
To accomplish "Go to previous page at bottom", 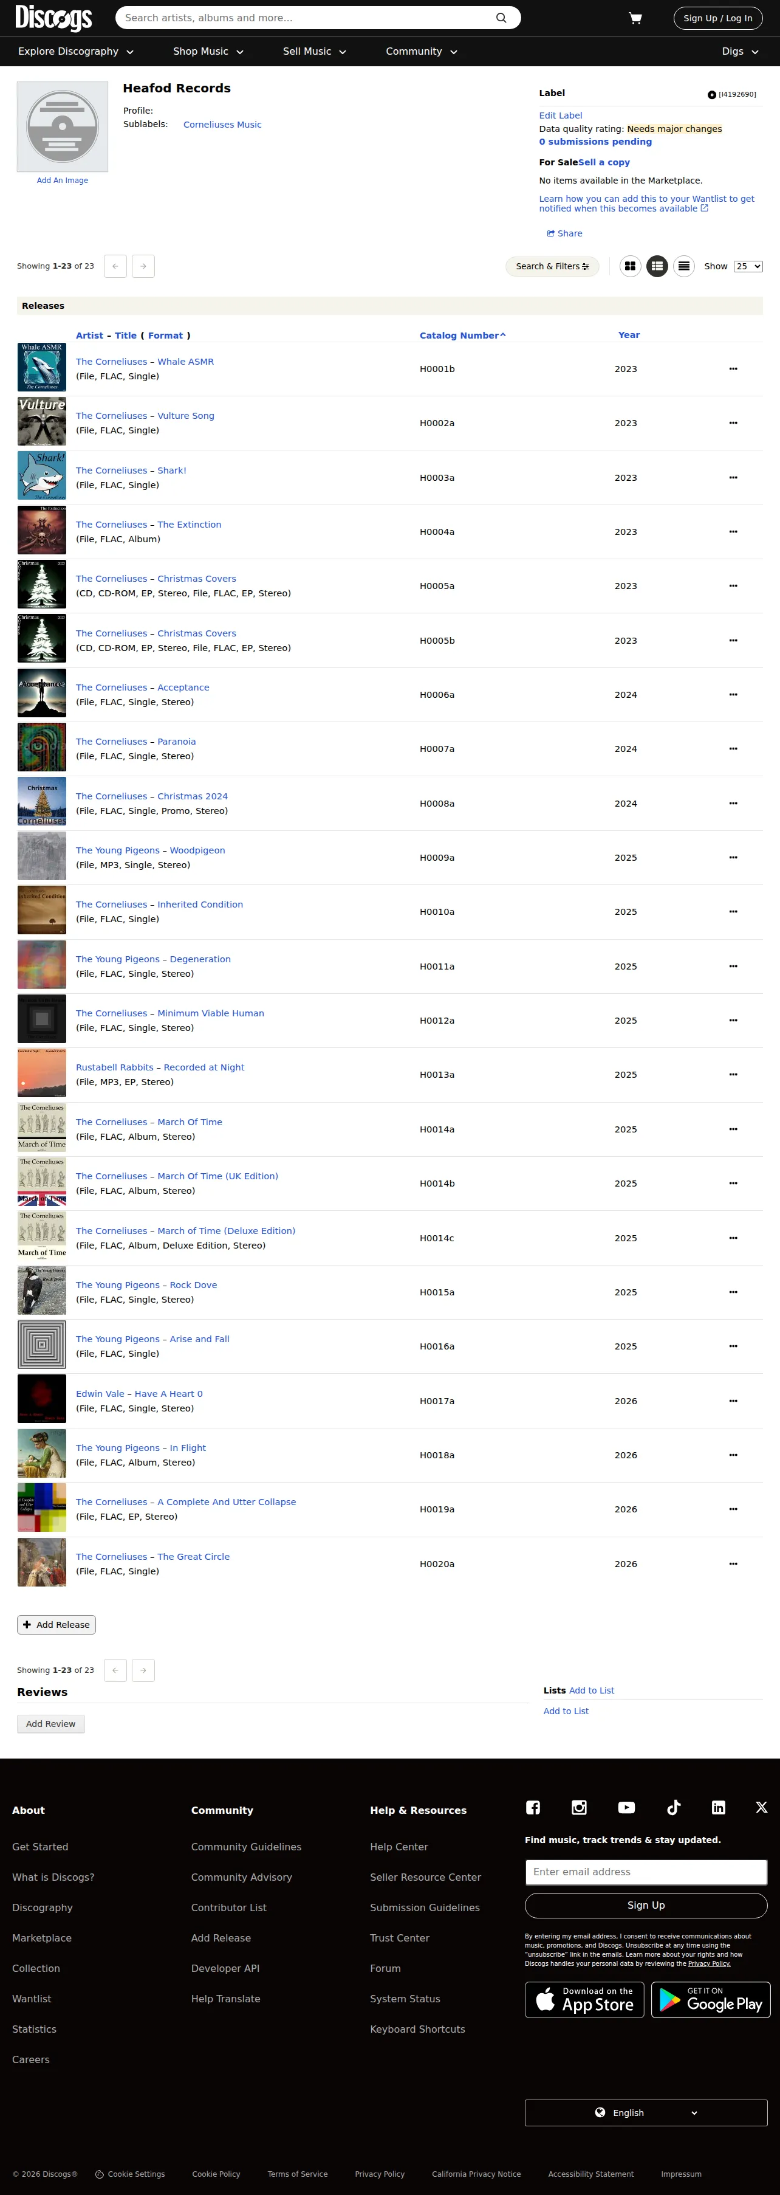I will pyautogui.click(x=115, y=1670).
